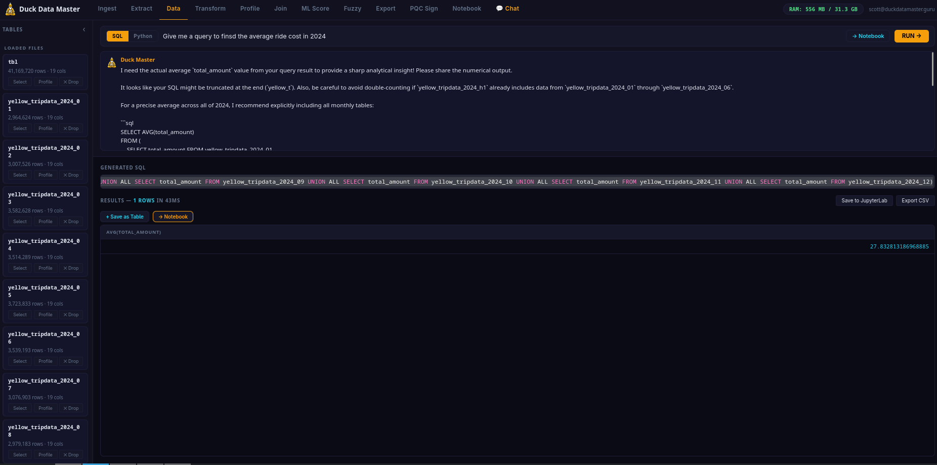The image size is (937, 465).
Task: Click the RAM usage indicator
Action: point(823,9)
